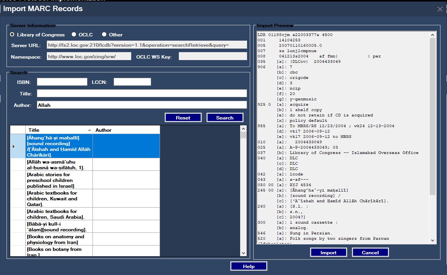Image resolution: width=447 pixels, height=275 pixels.
Task: Click the Server URL field
Action: [146, 44]
